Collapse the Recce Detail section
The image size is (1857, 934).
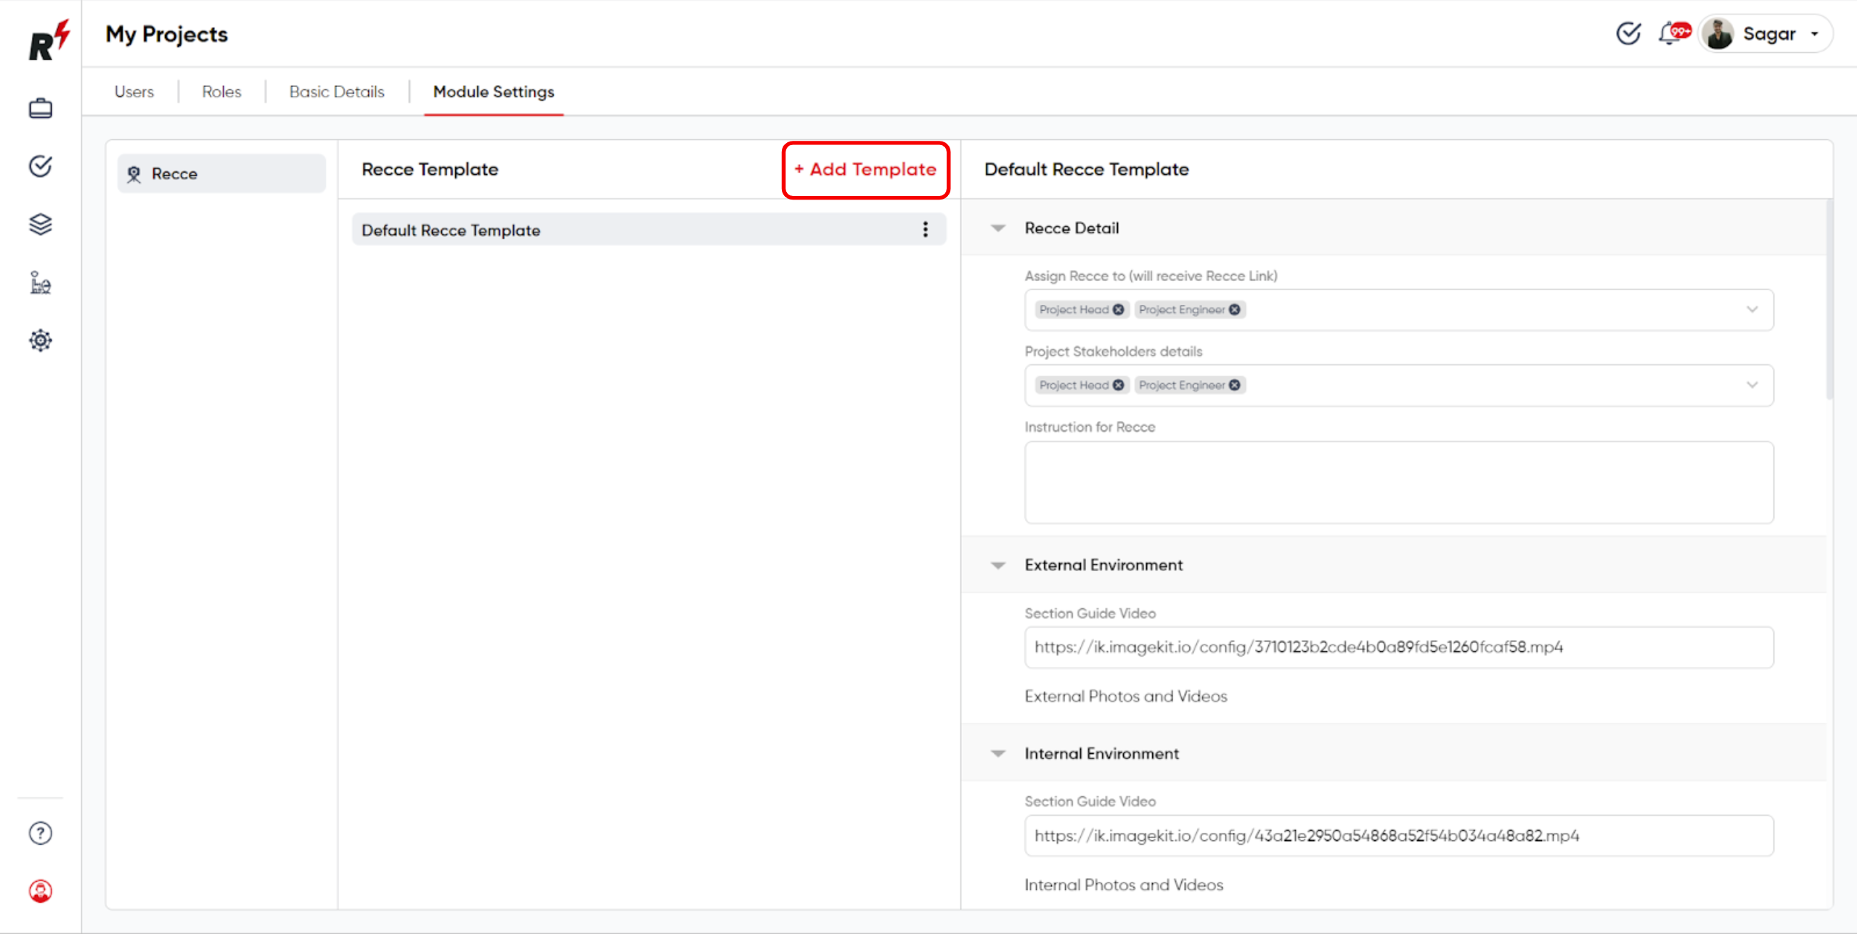click(x=998, y=228)
